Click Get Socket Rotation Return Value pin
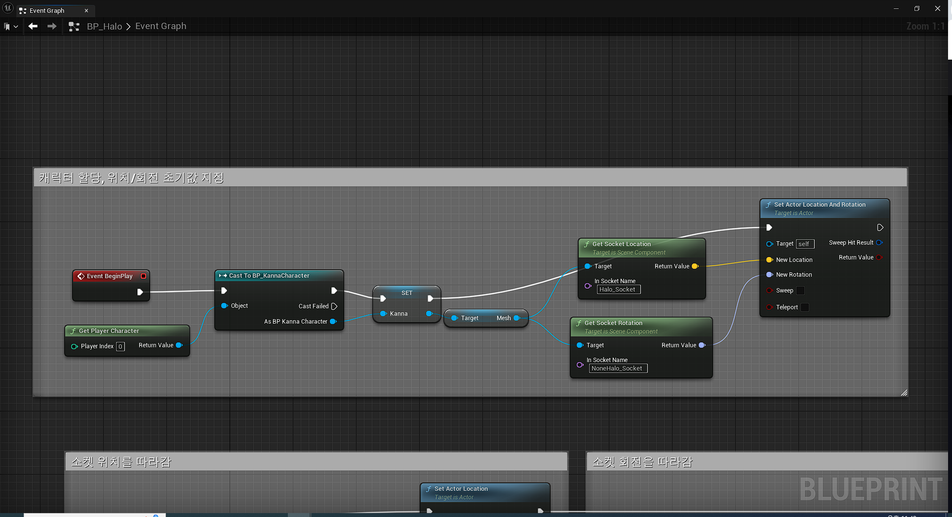 click(x=702, y=345)
